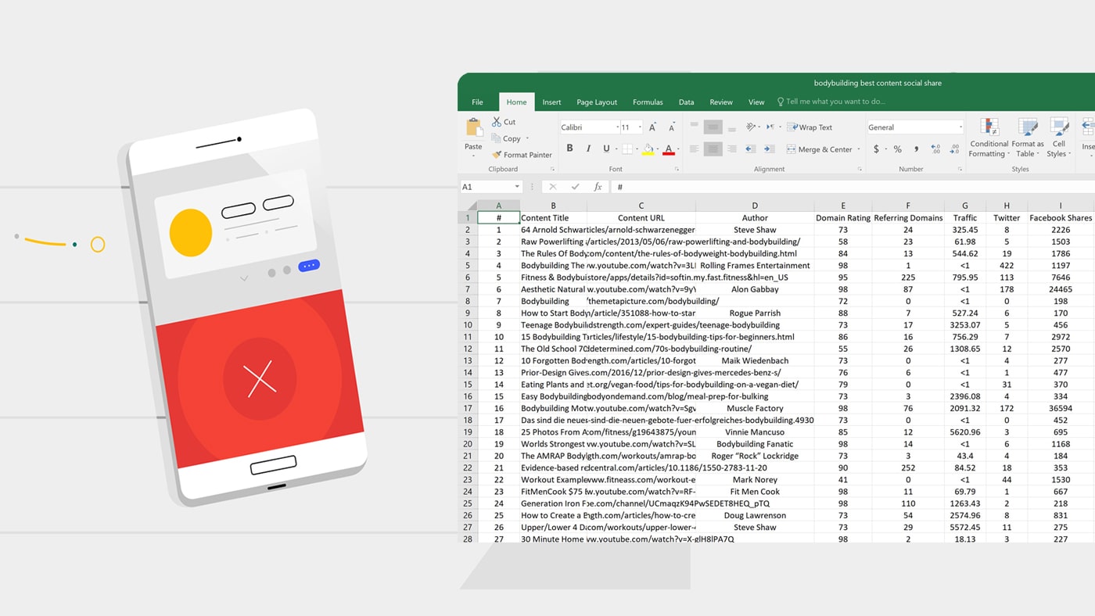The height and width of the screenshot is (616, 1095).
Task: Increase font size with large A icon
Action: [652, 127]
